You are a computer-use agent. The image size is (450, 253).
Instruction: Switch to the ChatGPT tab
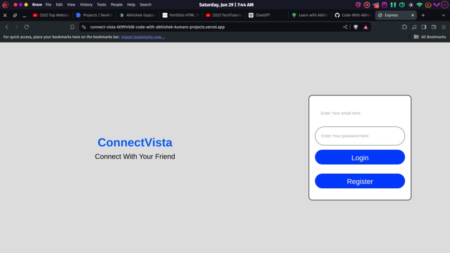[x=267, y=15]
